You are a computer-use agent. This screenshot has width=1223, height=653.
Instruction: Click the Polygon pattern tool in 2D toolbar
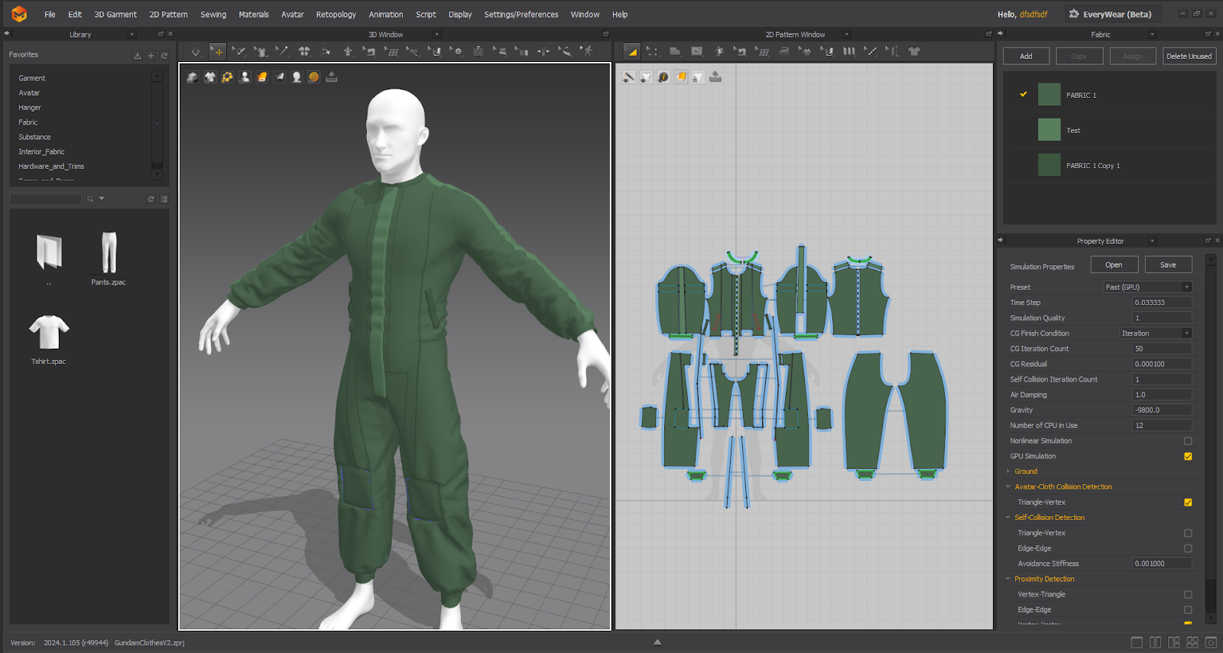[675, 51]
